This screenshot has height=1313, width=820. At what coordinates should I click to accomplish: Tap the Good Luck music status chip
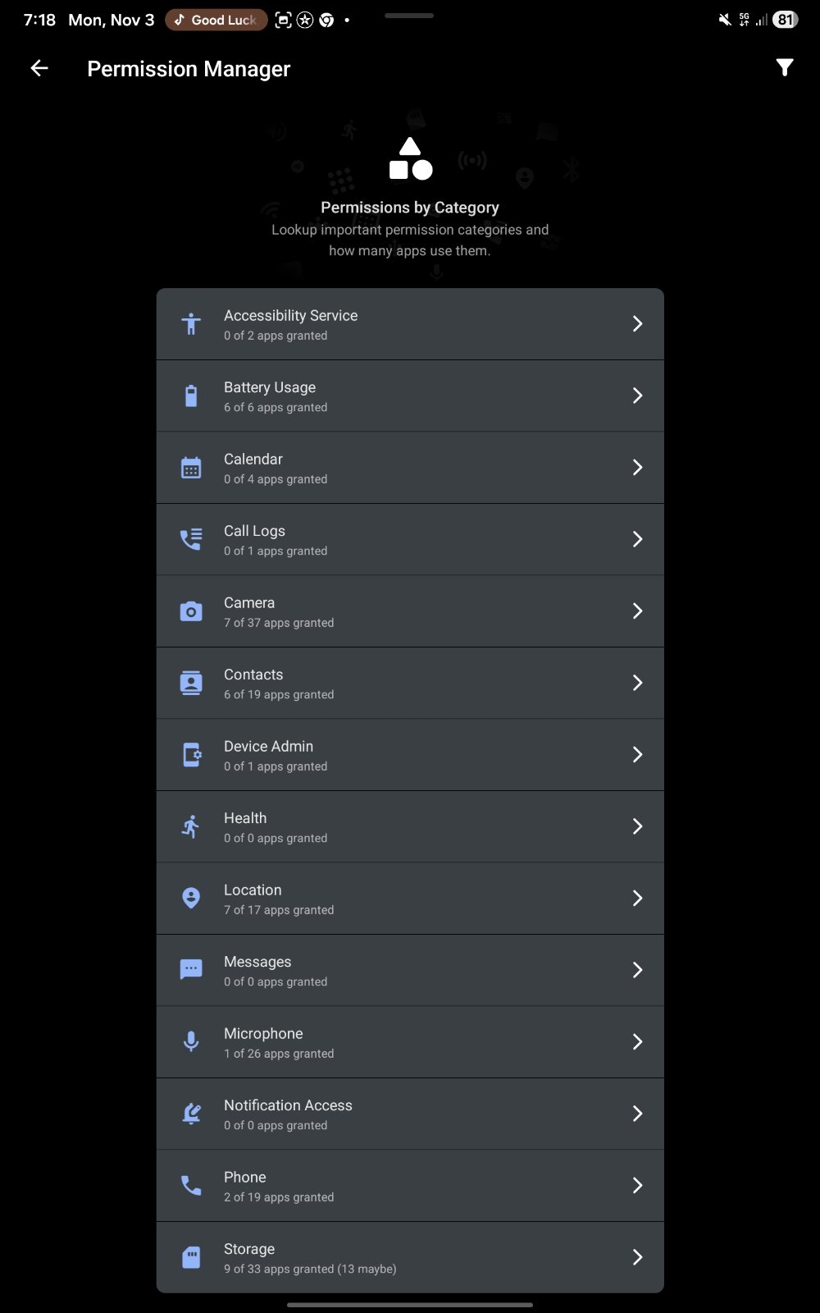[216, 20]
